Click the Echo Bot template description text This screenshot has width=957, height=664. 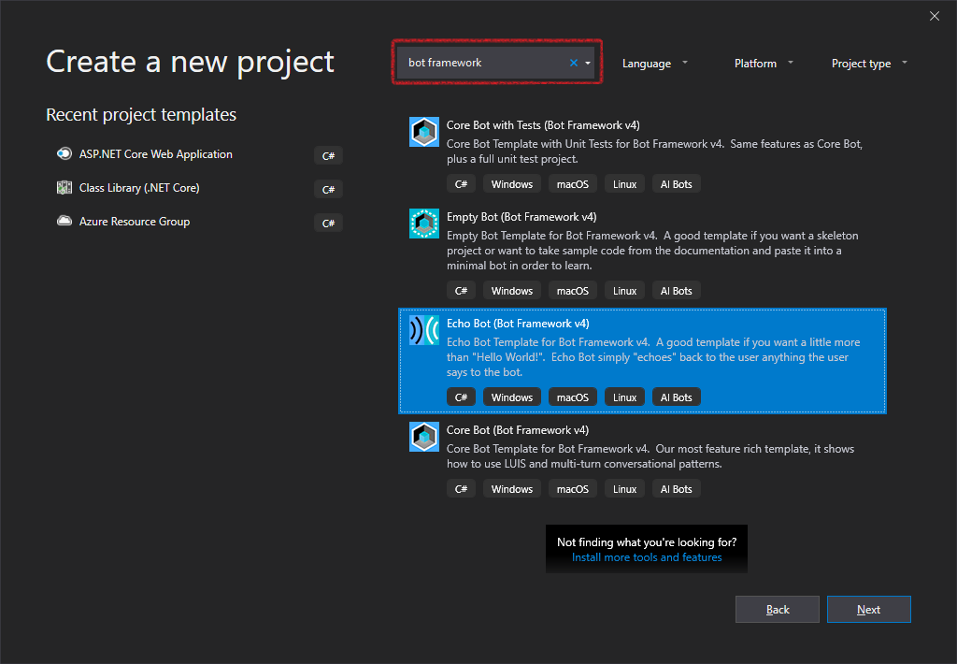click(653, 357)
